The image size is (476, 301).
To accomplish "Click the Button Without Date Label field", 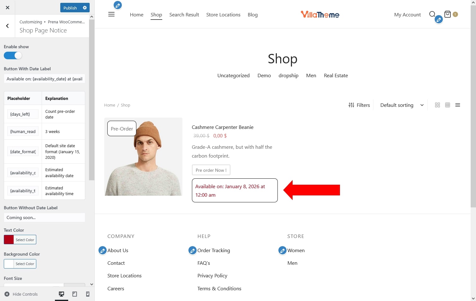I will (x=45, y=217).
